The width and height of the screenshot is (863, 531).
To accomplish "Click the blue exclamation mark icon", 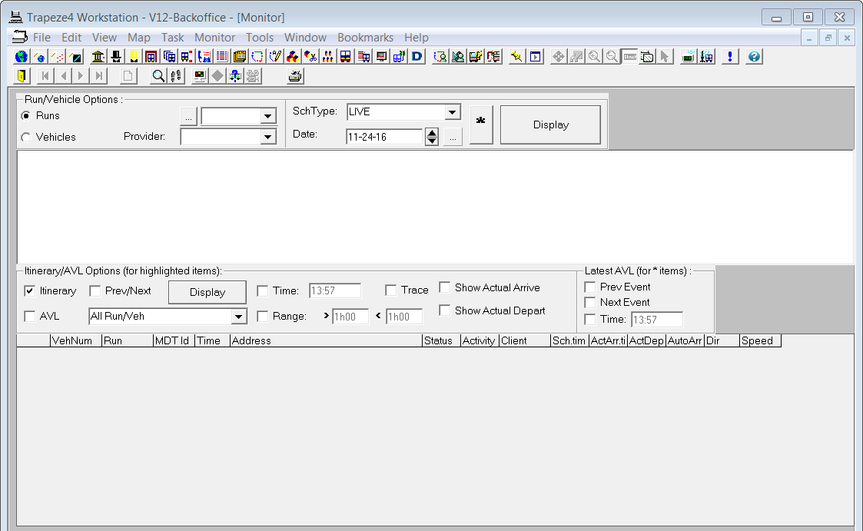I will (729, 56).
